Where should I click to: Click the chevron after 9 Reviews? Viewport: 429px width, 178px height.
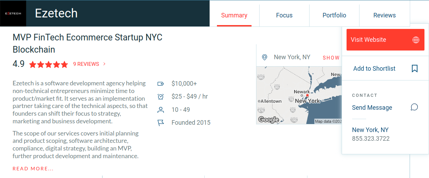pyautogui.click(x=104, y=64)
